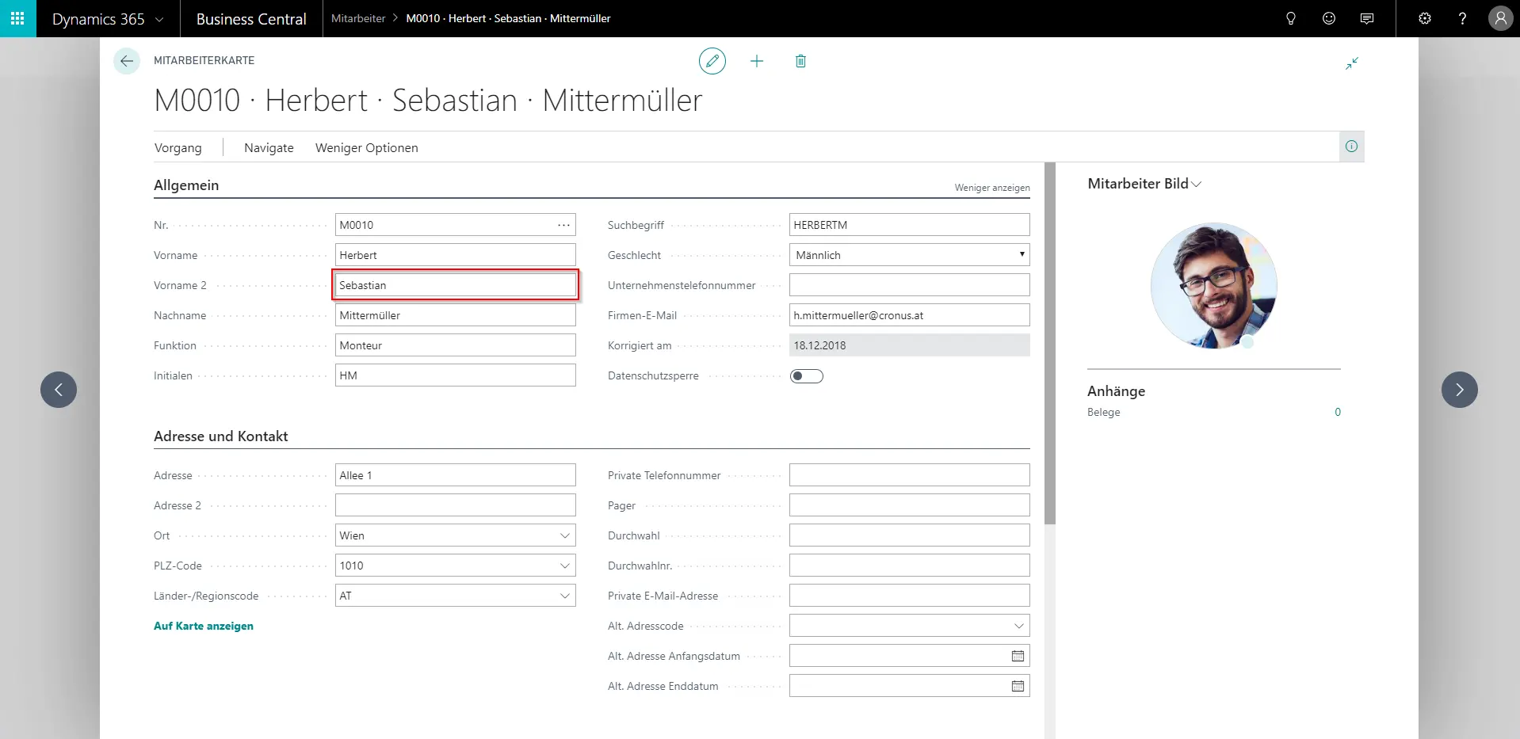The height and width of the screenshot is (739, 1520).
Task: Click Auf Karte anzeigen link
Action: [204, 626]
